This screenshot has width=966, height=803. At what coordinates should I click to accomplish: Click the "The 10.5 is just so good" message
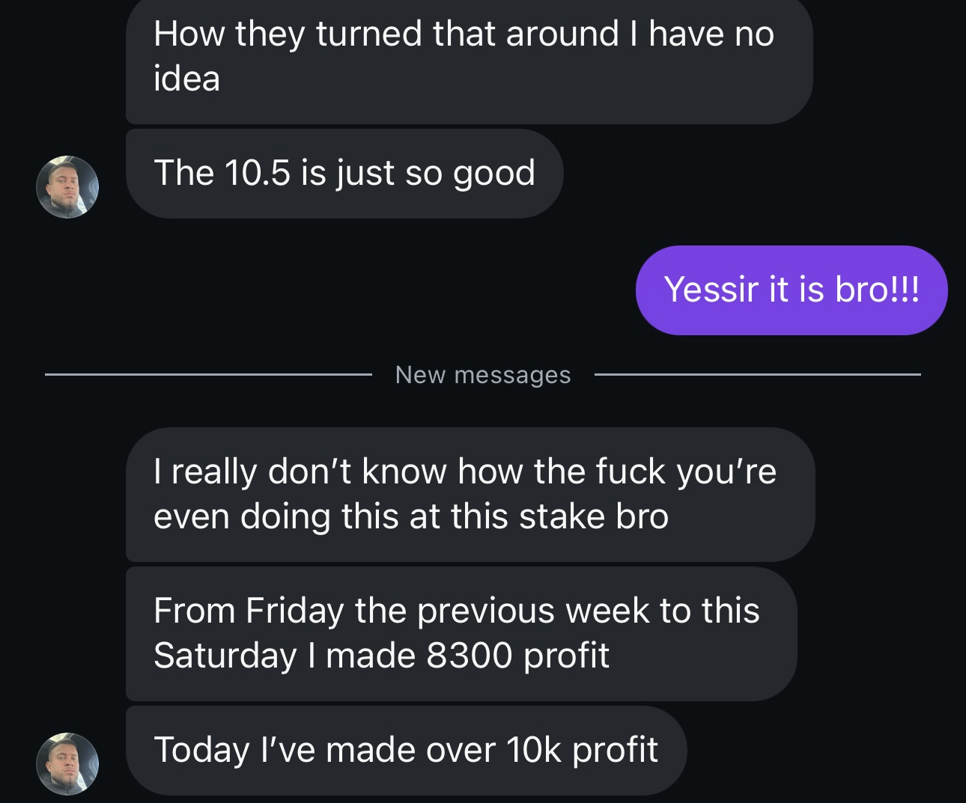click(x=344, y=174)
